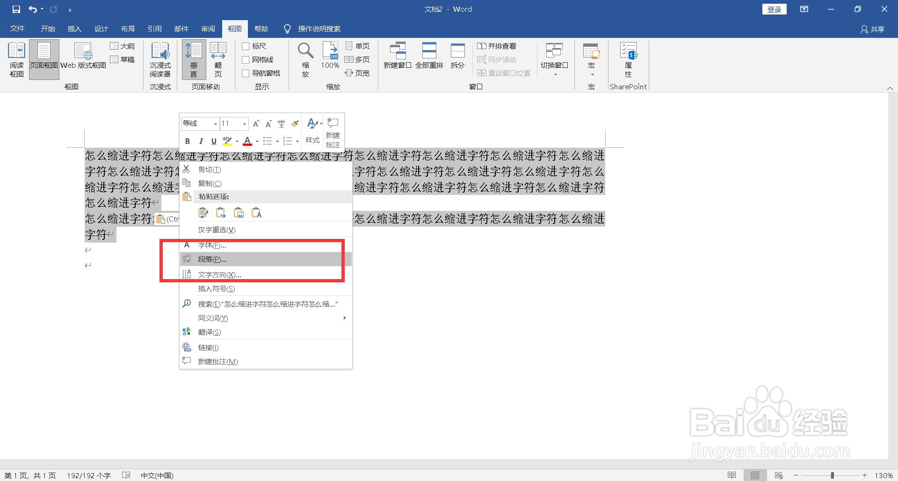Click the yellow highlight color button
Viewport: 898px width, 481px height.
click(x=227, y=141)
